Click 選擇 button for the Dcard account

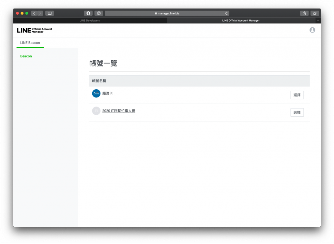297,95
